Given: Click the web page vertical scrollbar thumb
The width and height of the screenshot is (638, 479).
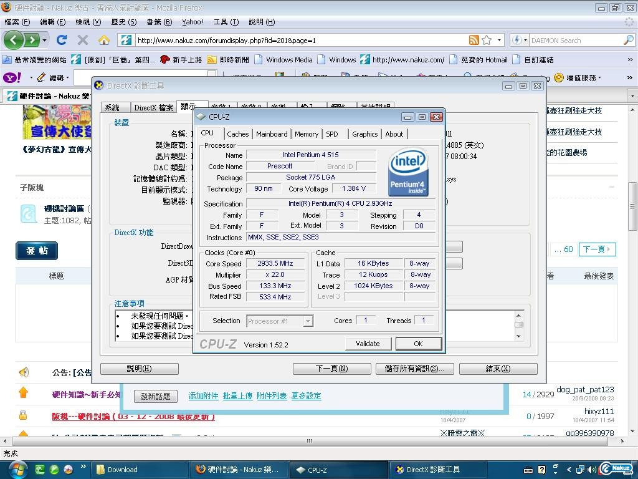Looking at the screenshot, I should (633, 206).
